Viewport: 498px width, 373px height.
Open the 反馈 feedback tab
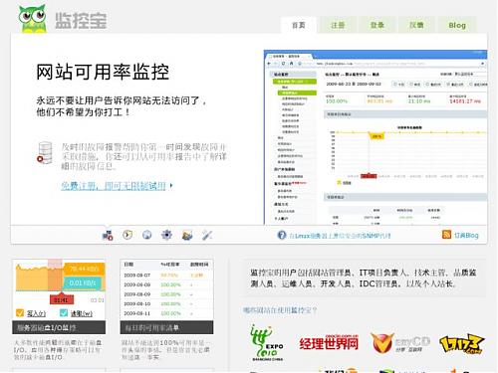416,25
